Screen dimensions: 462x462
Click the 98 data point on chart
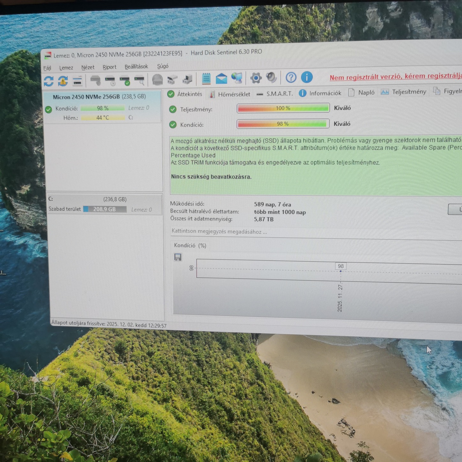pos(340,271)
